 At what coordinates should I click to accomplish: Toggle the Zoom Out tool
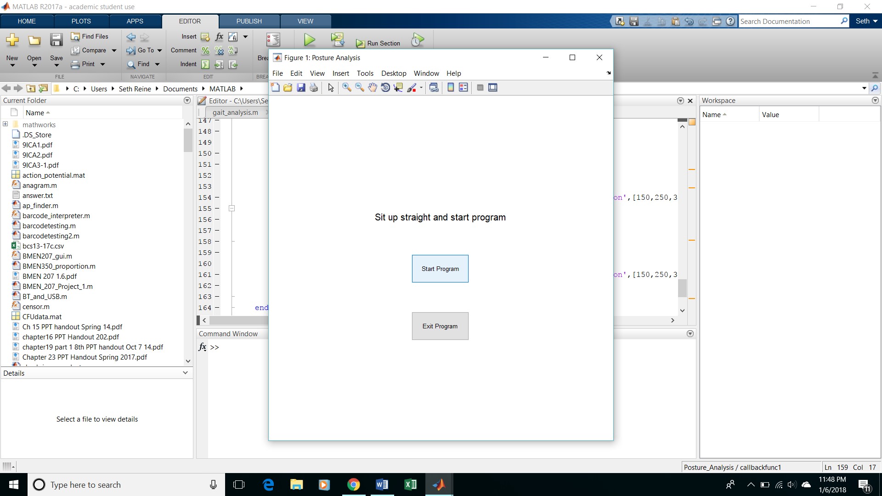click(359, 88)
